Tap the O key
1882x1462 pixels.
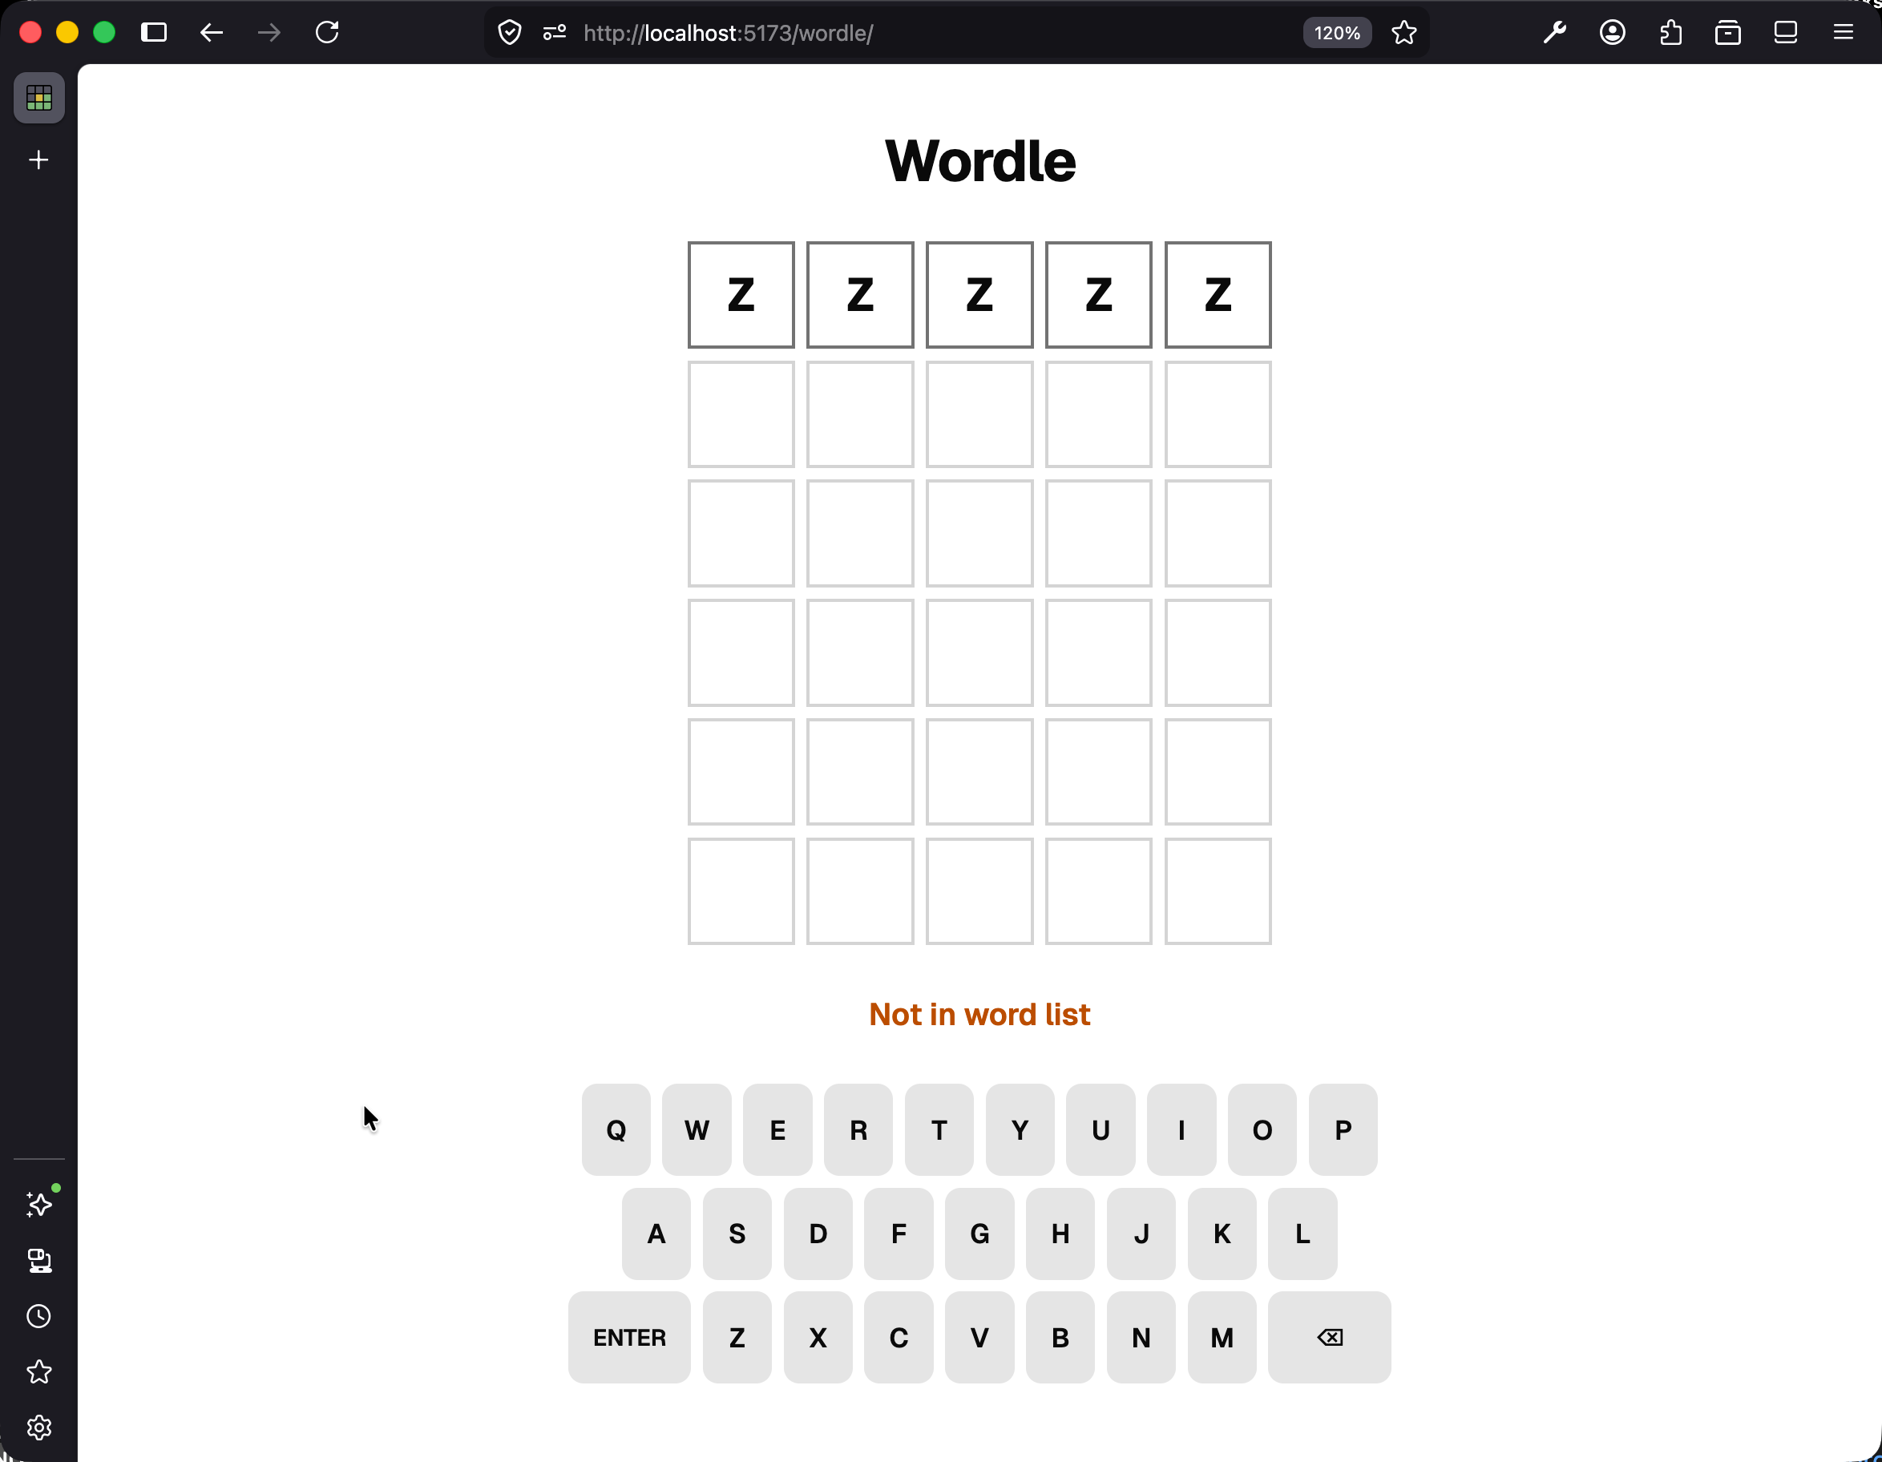pyautogui.click(x=1262, y=1129)
